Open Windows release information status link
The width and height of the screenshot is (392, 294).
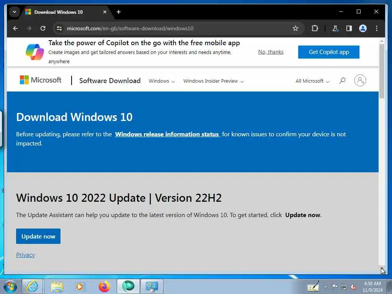(x=167, y=134)
